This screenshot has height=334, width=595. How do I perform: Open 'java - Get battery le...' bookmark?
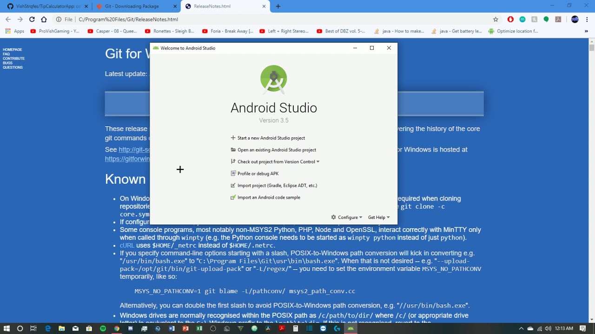point(456,31)
